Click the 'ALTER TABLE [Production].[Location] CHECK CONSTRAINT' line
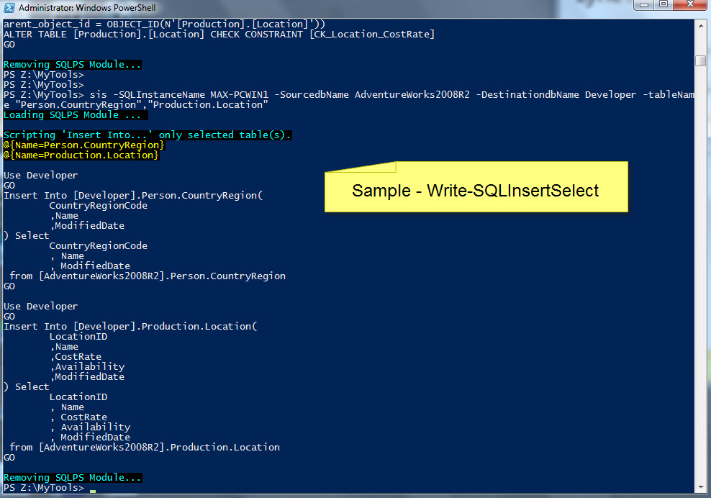This screenshot has width=711, height=498. click(219, 34)
